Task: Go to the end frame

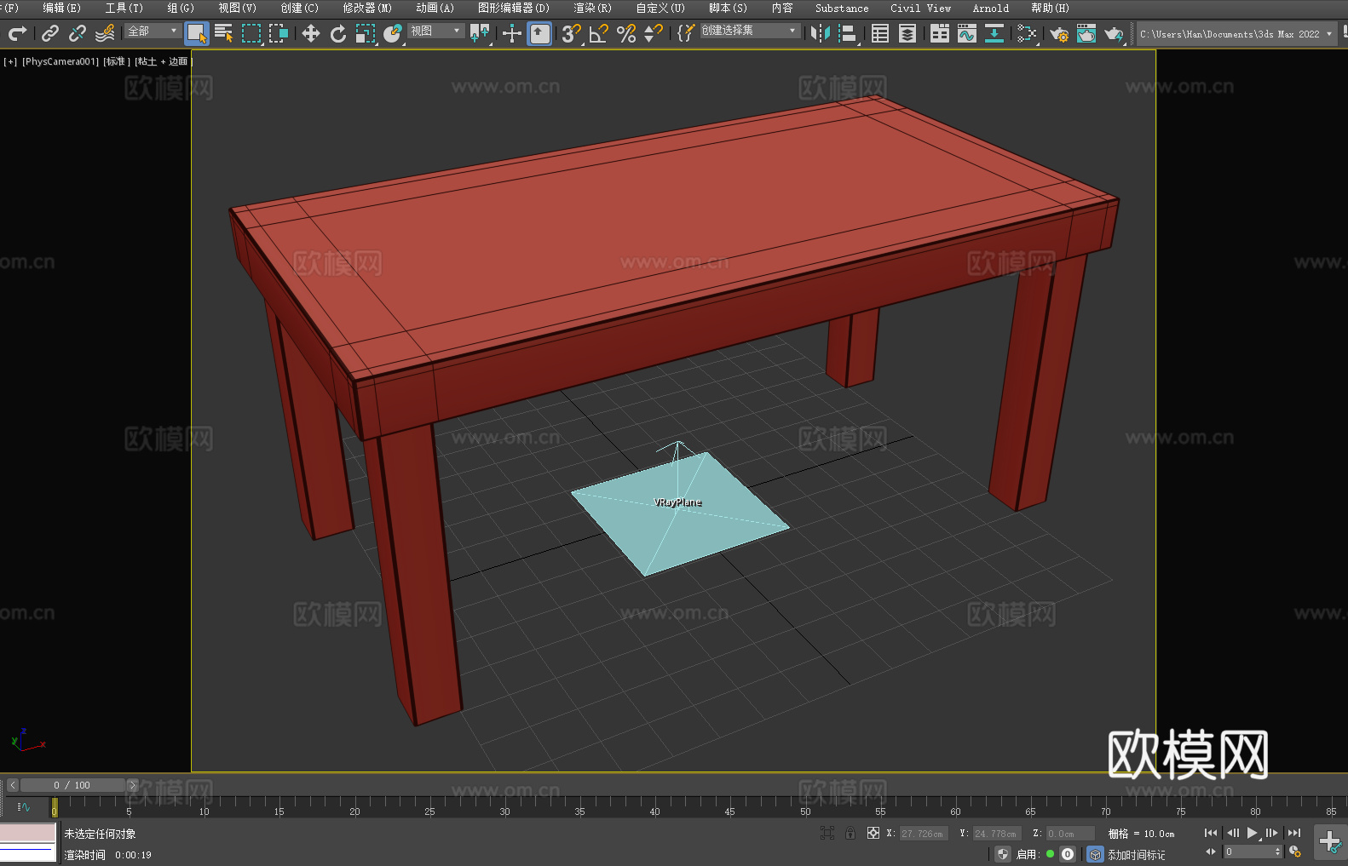Action: point(1294,833)
